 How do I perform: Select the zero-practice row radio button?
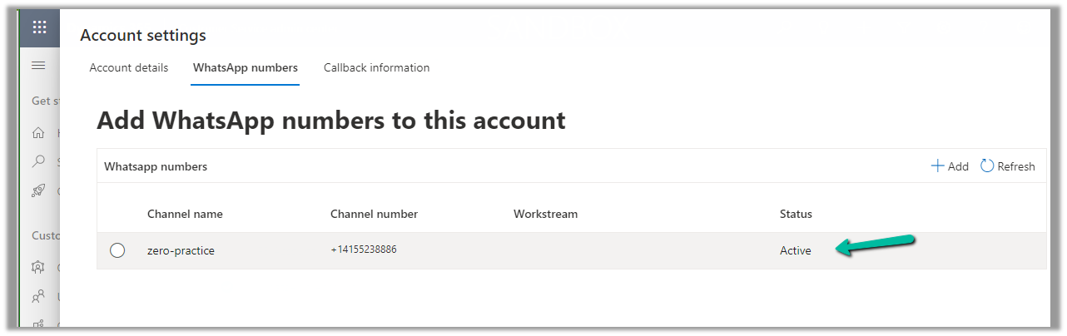click(117, 250)
